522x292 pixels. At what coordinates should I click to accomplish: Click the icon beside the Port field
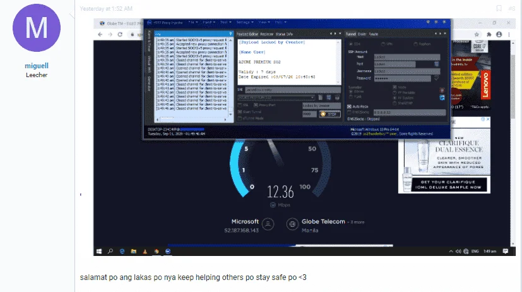(x=436, y=64)
